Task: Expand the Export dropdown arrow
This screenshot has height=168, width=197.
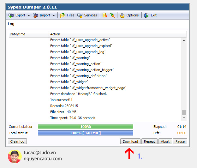Action: tap(29, 15)
